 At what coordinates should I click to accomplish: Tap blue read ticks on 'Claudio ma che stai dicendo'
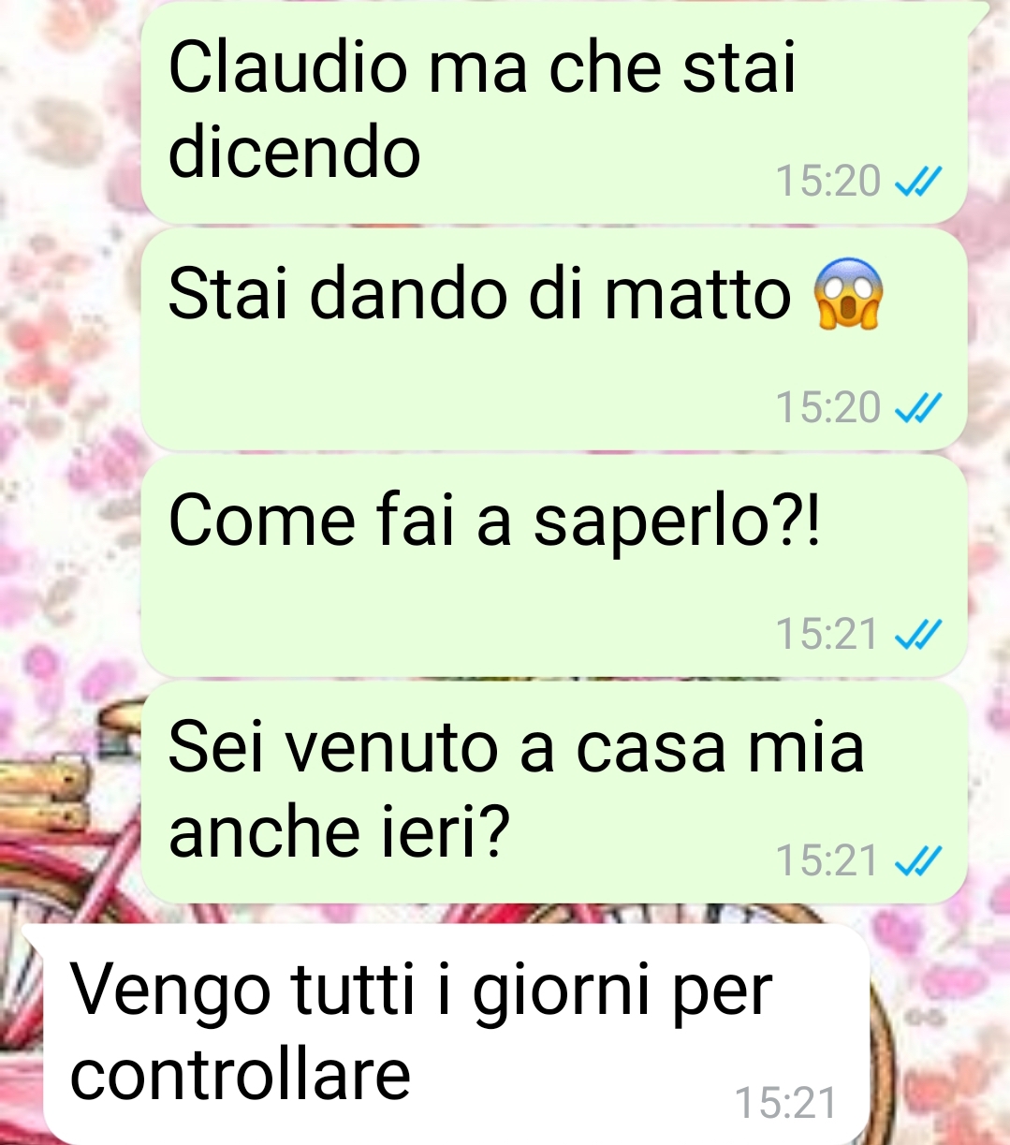pyautogui.click(x=917, y=182)
